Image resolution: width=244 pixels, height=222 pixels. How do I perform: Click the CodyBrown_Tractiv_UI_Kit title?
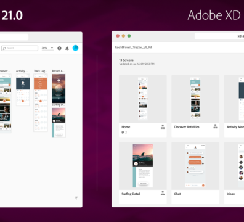pyautogui.click(x=134, y=47)
